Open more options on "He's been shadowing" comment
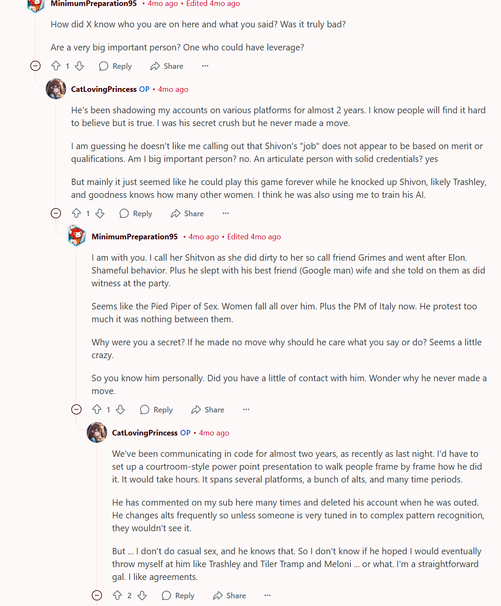Image resolution: width=501 pixels, height=606 pixels. 226,213
